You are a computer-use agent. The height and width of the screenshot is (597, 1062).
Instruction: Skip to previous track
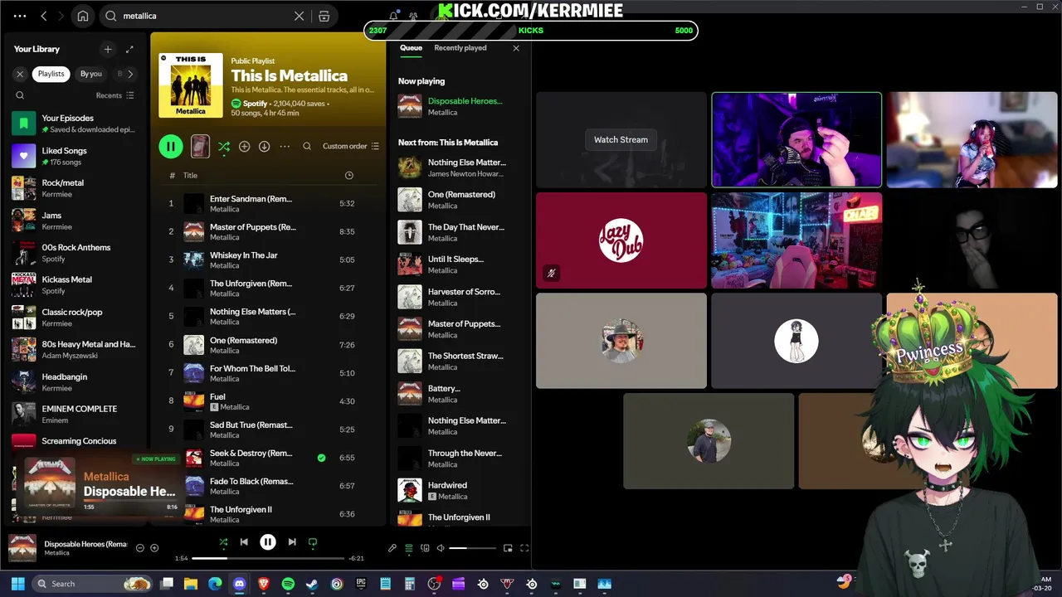pos(244,542)
